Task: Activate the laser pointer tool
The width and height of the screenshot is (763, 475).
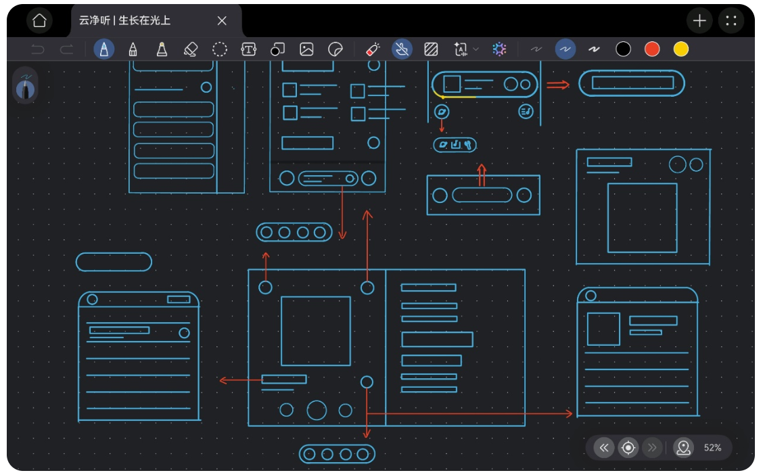Action: coord(372,49)
